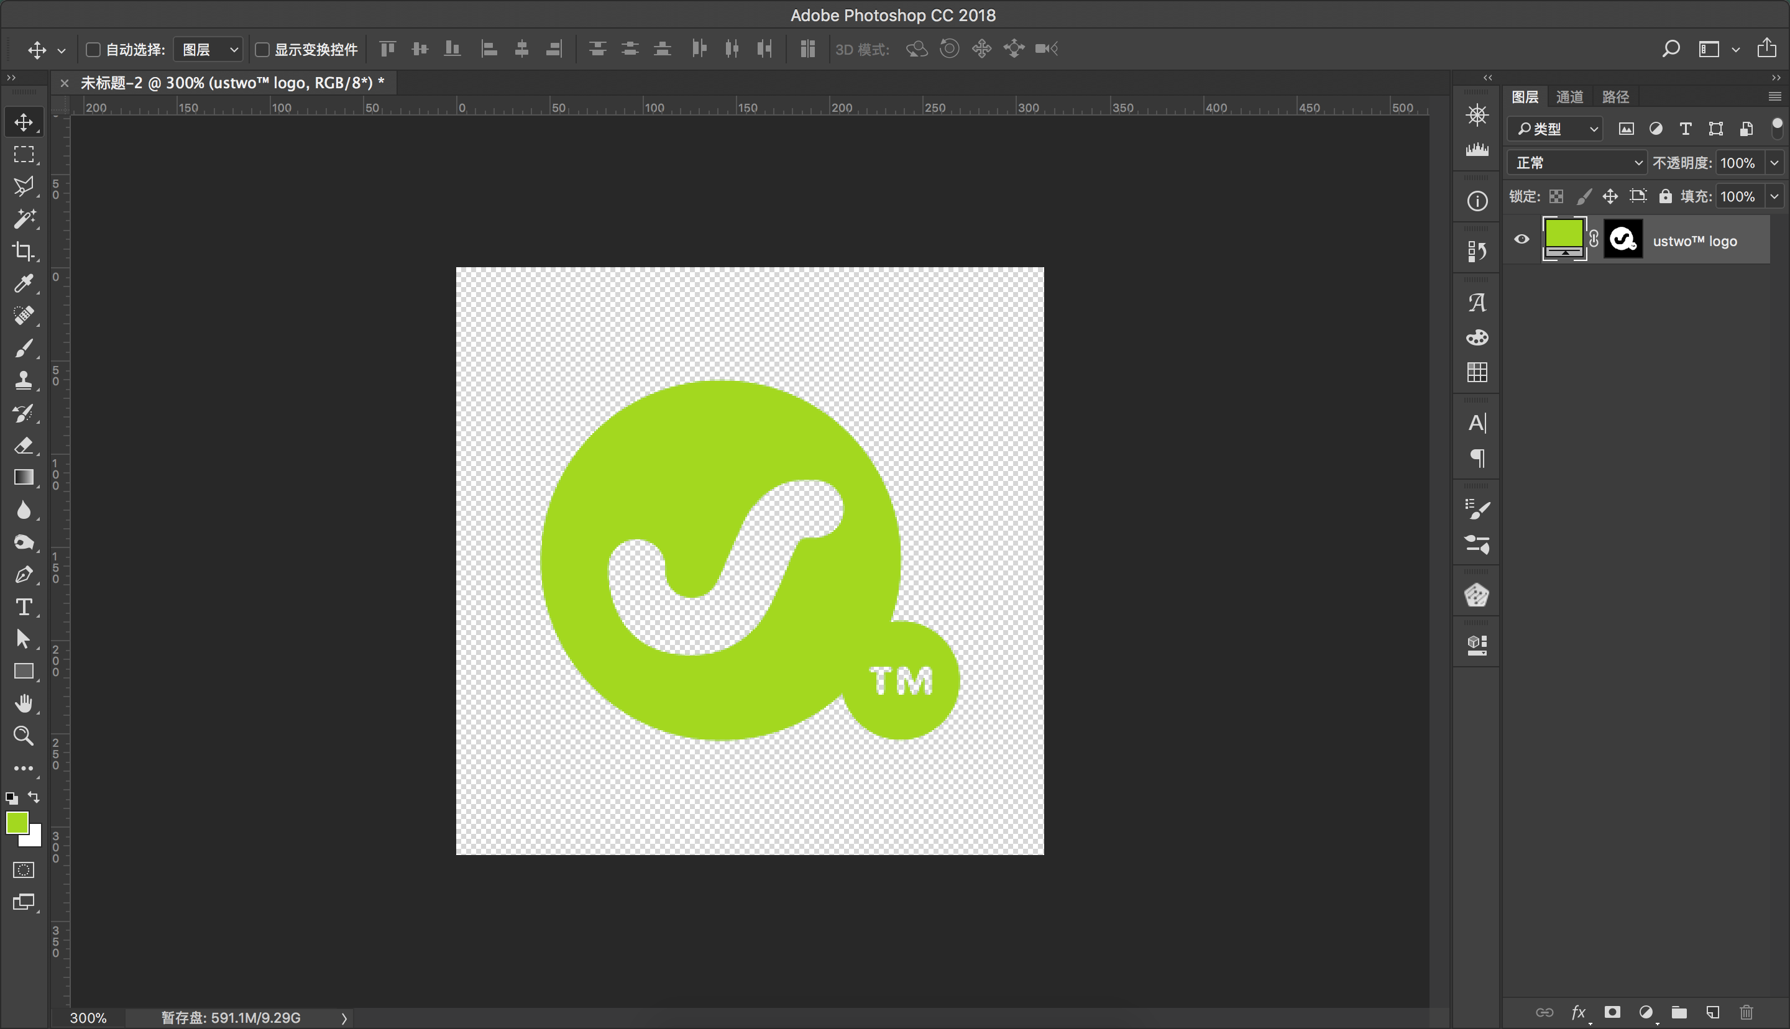Select the Eraser tool
The width and height of the screenshot is (1790, 1029).
pos(24,446)
